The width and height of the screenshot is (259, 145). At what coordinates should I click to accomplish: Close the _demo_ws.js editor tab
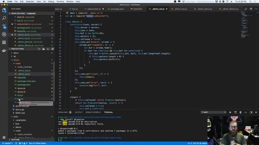pyautogui.click(x=166, y=9)
